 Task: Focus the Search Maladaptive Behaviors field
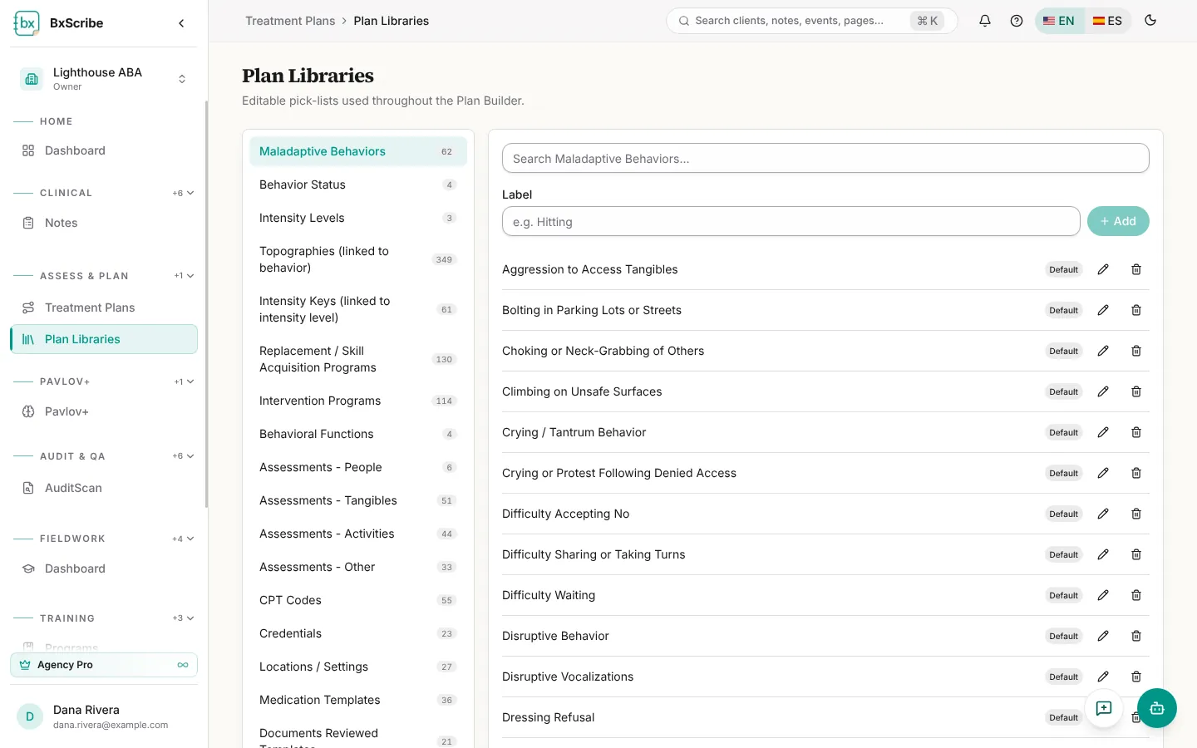pos(825,158)
